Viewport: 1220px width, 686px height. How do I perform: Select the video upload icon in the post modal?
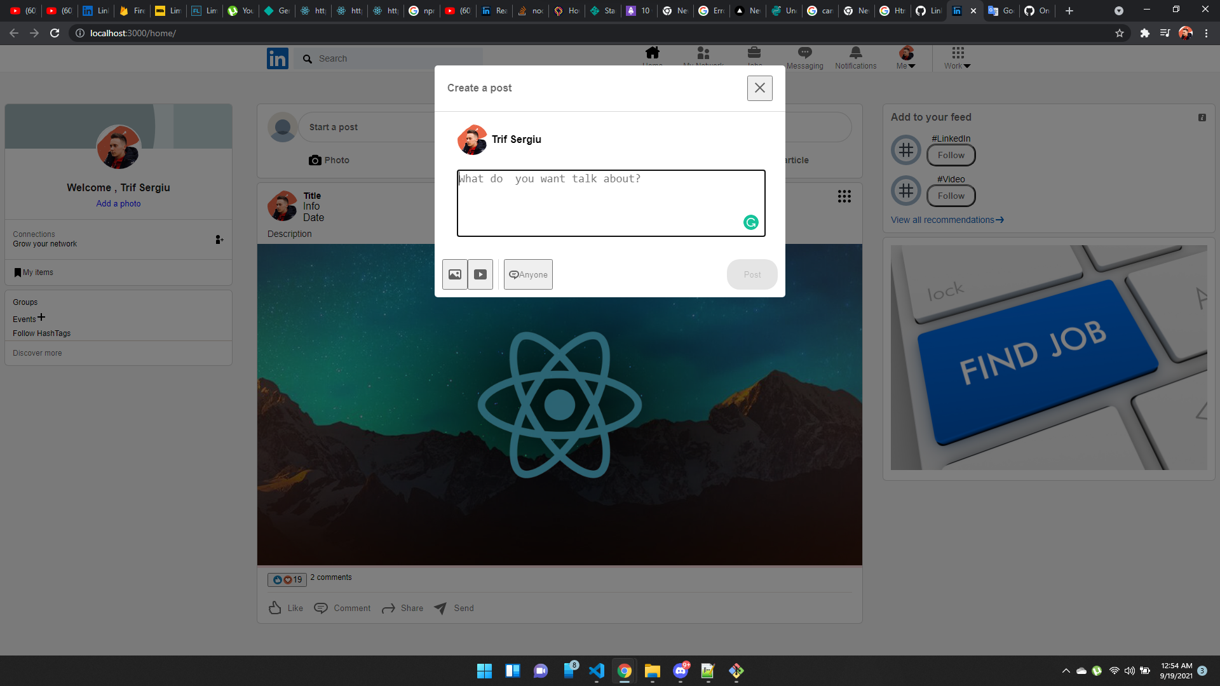[x=480, y=274]
